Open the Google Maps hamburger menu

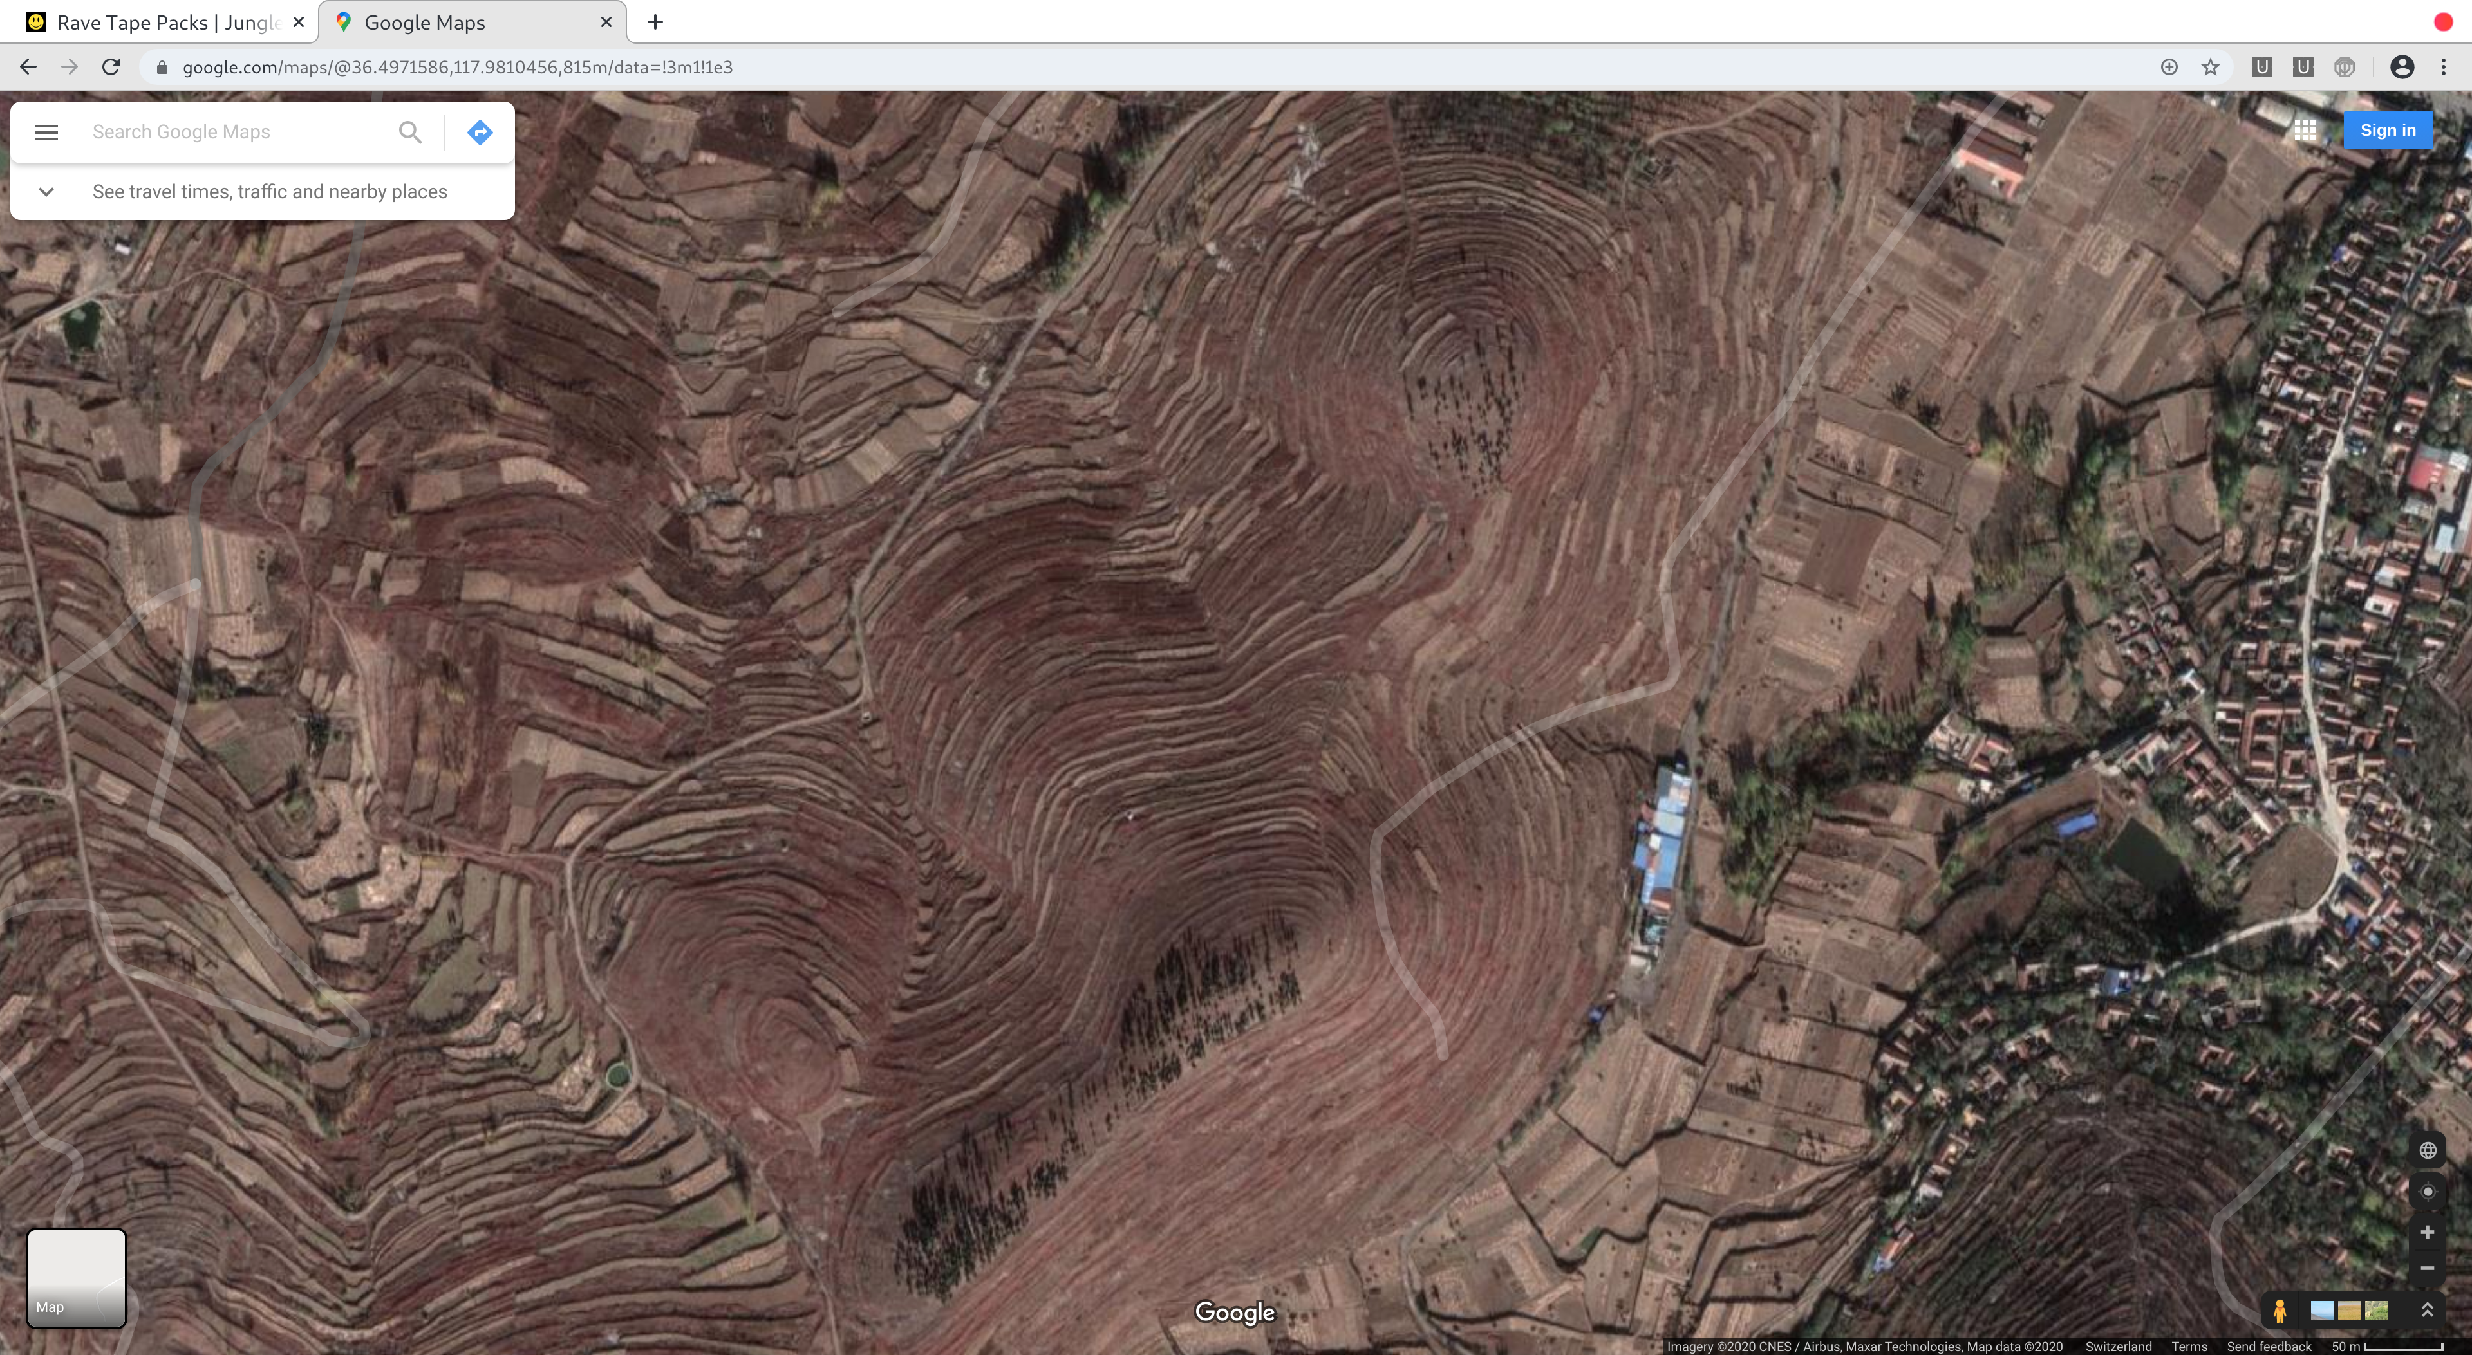[x=46, y=133]
